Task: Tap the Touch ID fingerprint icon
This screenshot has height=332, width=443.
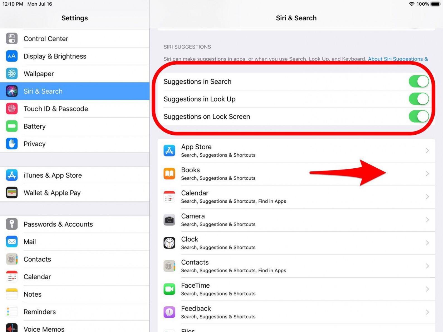Action: (12, 109)
